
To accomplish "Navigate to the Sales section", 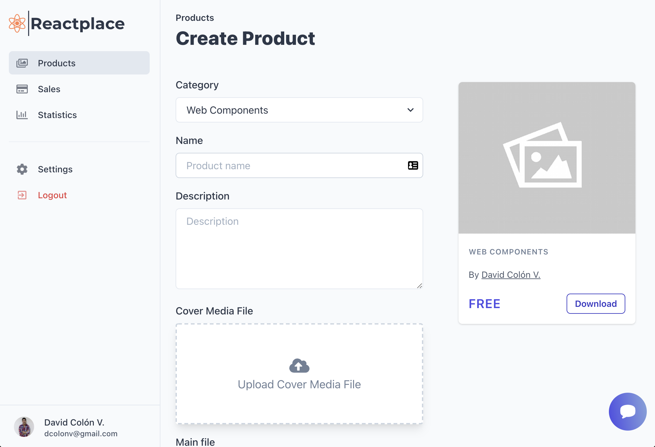I will pyautogui.click(x=49, y=89).
